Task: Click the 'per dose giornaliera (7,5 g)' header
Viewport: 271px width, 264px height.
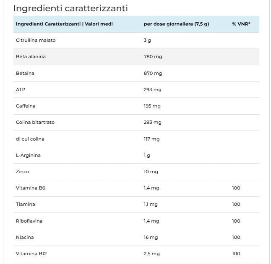Action: [176, 24]
